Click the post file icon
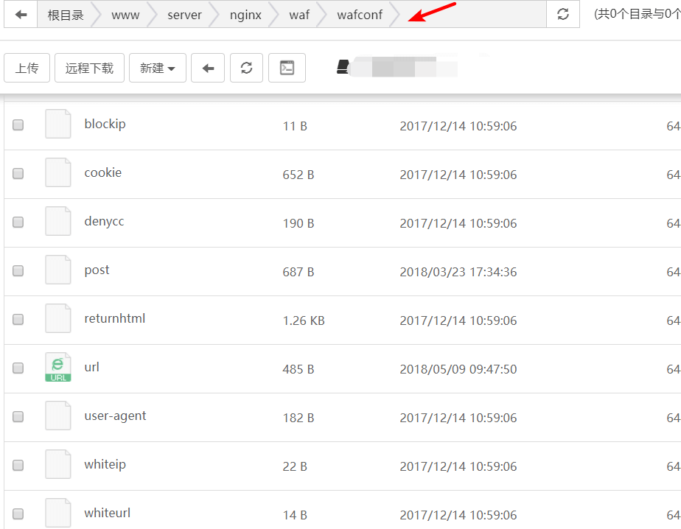Viewport: 681px width, 529px height. click(58, 270)
